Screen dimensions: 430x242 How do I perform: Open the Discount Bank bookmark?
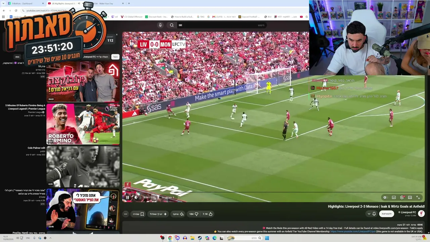pyautogui.click(x=156, y=17)
